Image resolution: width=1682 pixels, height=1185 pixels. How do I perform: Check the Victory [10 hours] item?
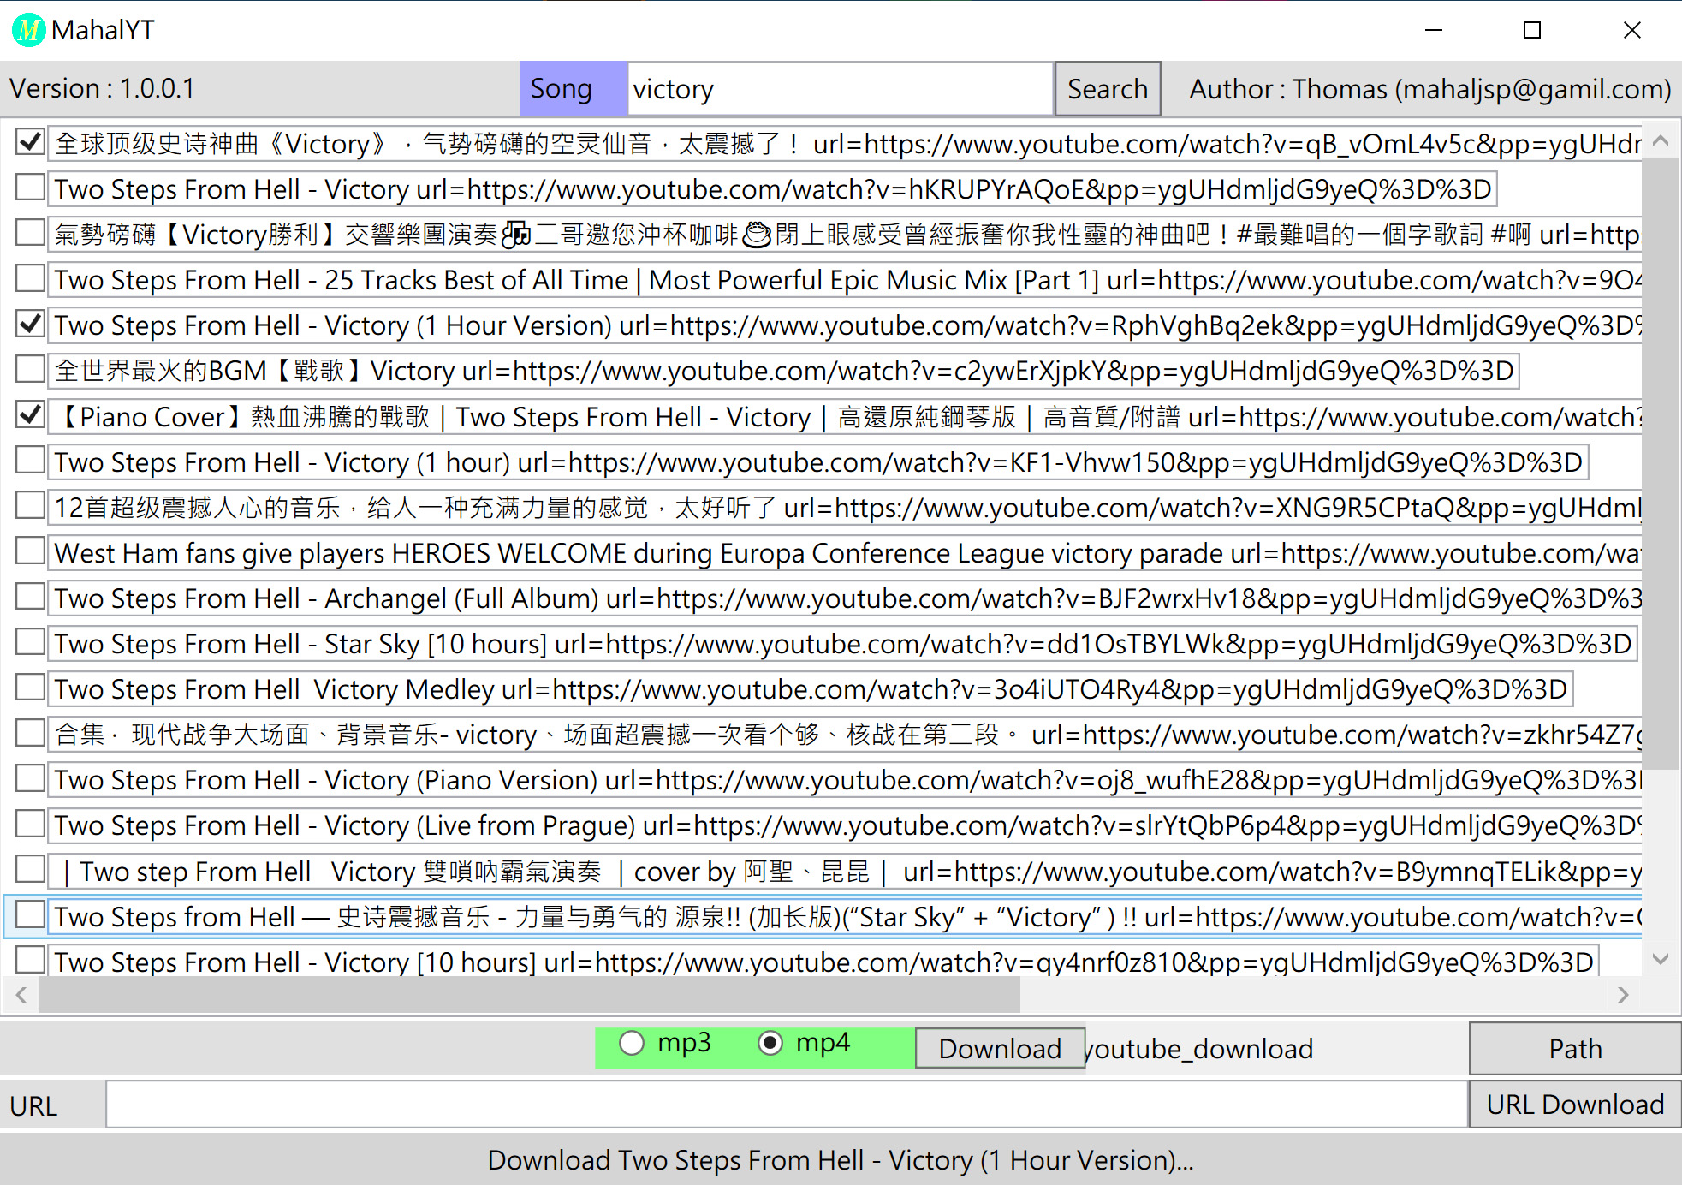31,960
